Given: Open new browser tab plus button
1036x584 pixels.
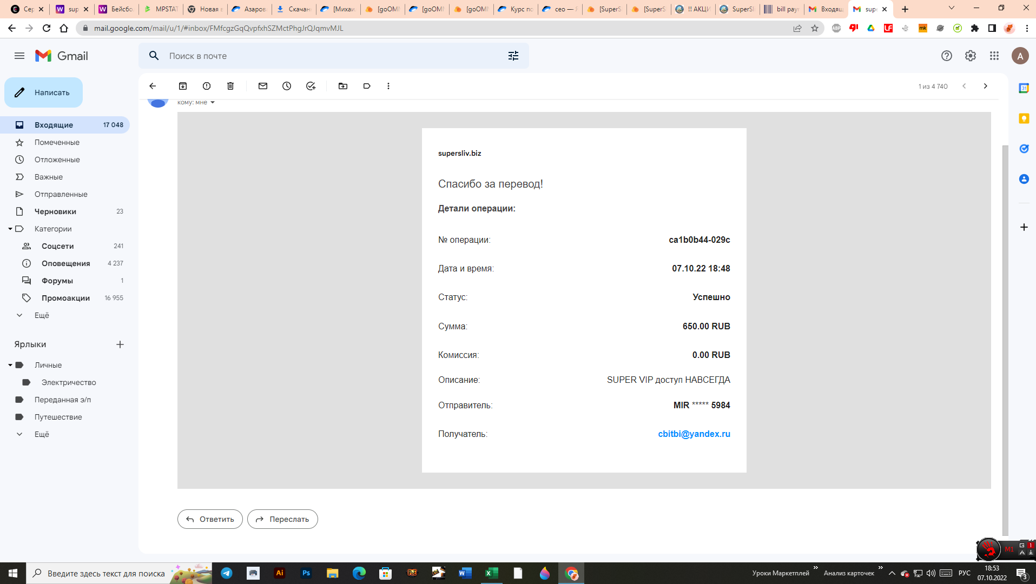Looking at the screenshot, I should pos(905,9).
